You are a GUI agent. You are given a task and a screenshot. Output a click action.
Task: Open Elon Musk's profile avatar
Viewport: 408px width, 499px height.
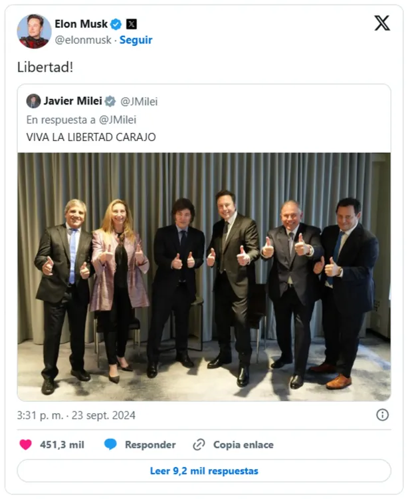(34, 31)
